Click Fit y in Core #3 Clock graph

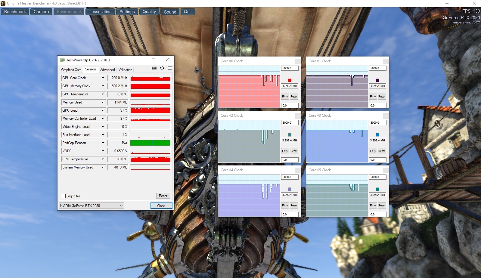(373, 151)
